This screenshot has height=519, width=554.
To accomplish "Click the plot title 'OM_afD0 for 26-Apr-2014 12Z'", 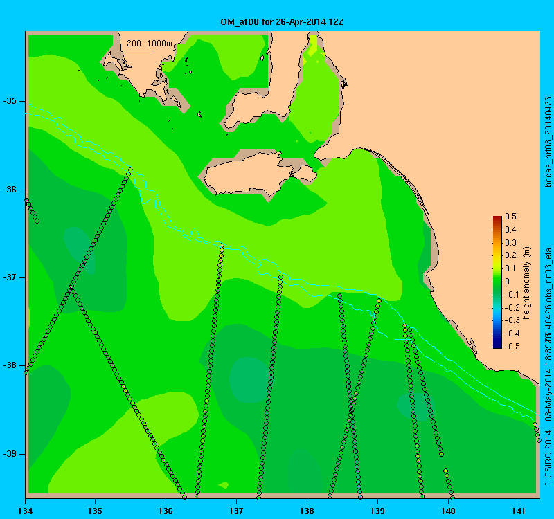I will pos(282,22).
